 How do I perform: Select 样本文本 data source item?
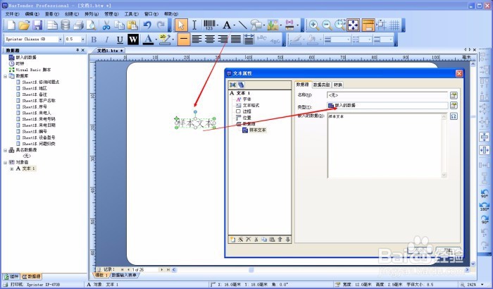(257, 130)
